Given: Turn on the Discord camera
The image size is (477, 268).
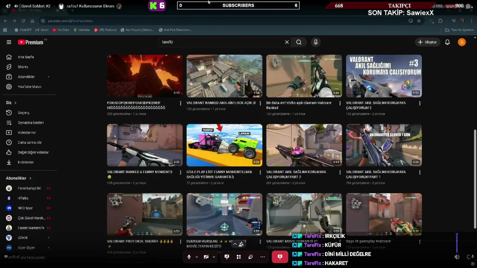Looking at the screenshot, I should point(206,257).
